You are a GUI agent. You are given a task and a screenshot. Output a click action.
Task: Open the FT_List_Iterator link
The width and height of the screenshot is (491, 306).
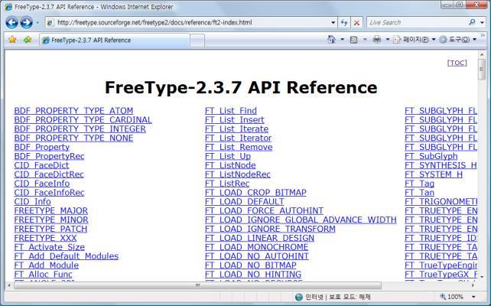point(239,138)
